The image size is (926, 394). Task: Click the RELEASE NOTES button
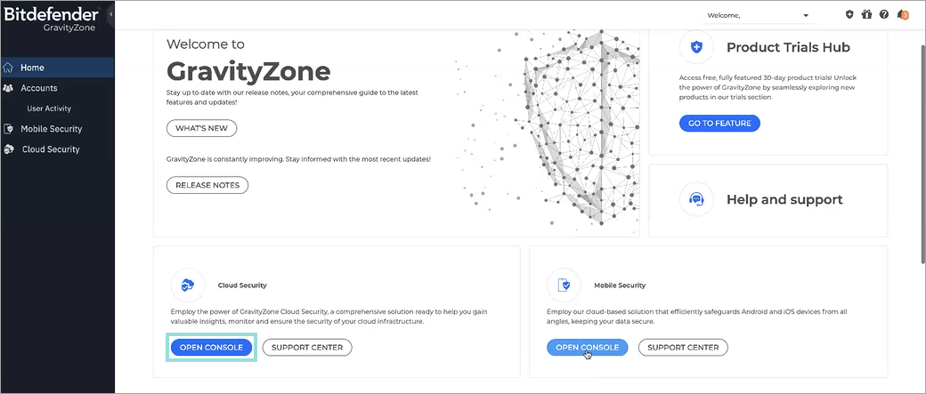pos(207,185)
